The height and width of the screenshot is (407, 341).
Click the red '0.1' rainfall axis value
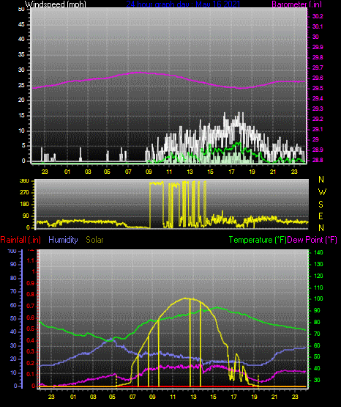31,375
